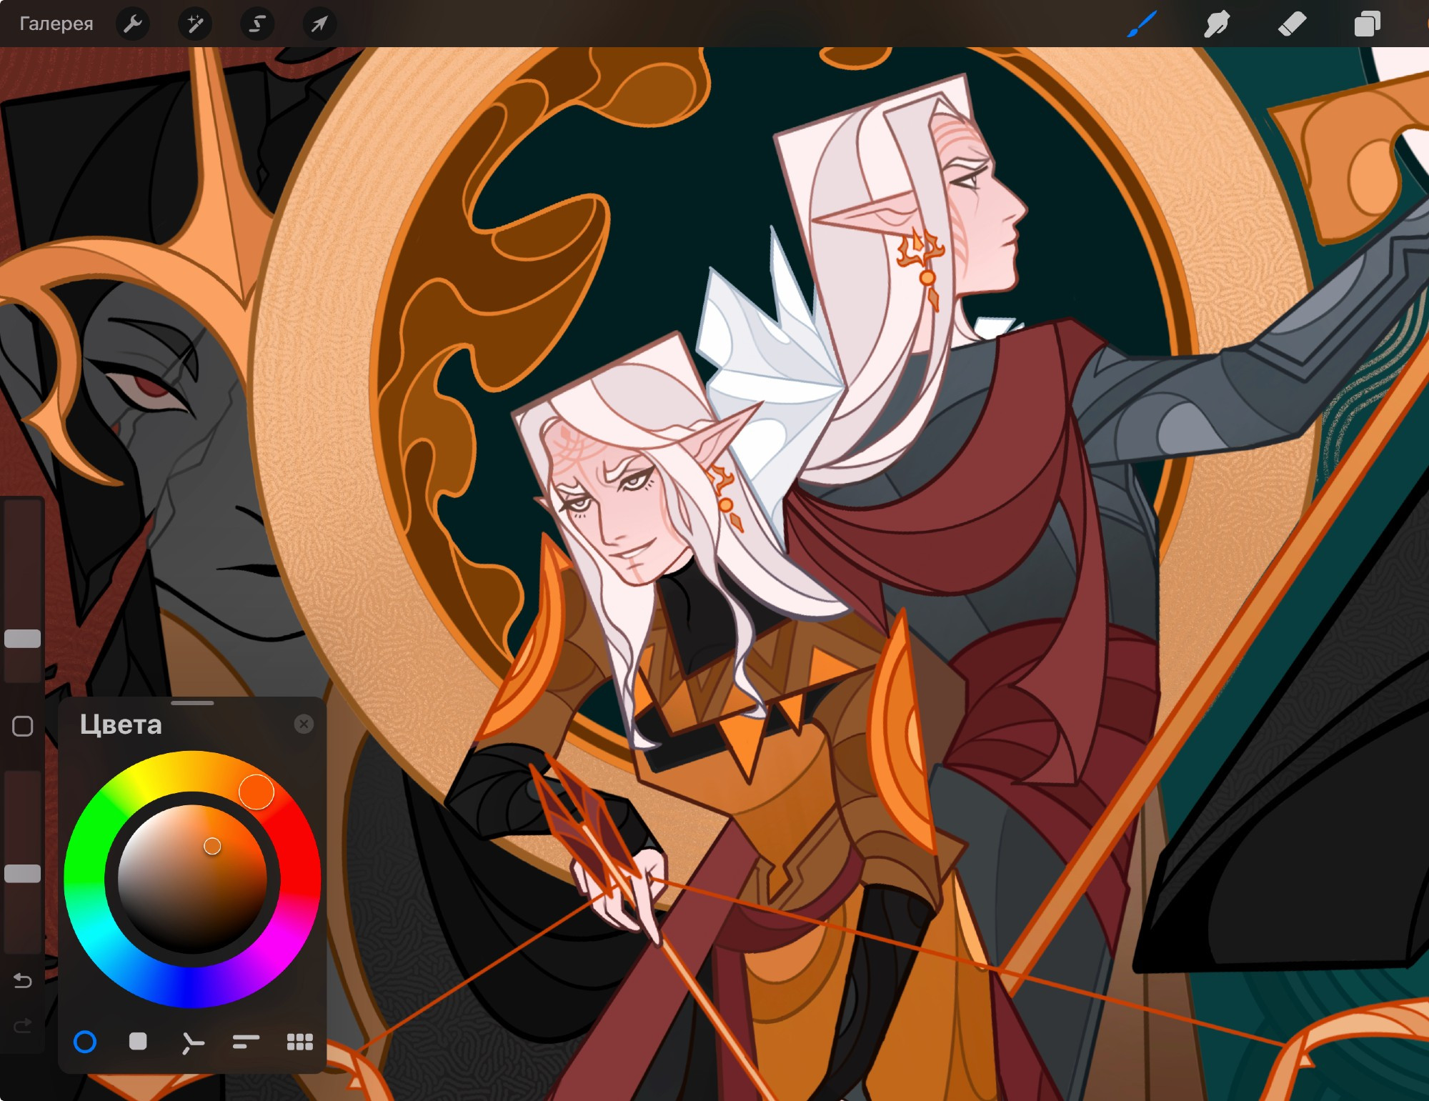Adjust the brush opacity slider handle
This screenshot has height=1101, width=1429.
click(x=23, y=873)
